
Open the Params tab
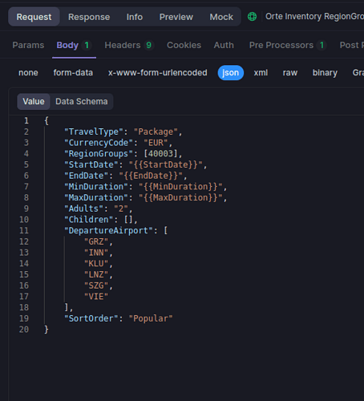tap(28, 45)
